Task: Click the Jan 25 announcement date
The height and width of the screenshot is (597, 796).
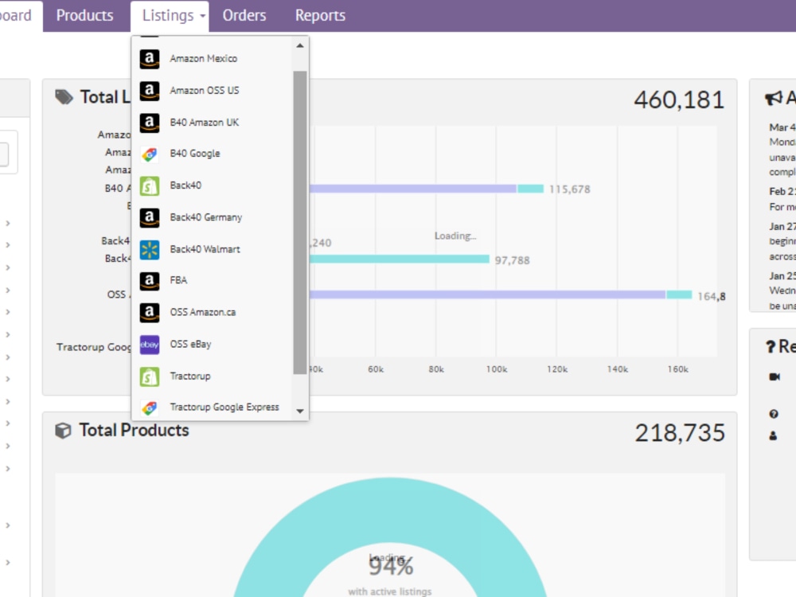Action: coord(782,276)
